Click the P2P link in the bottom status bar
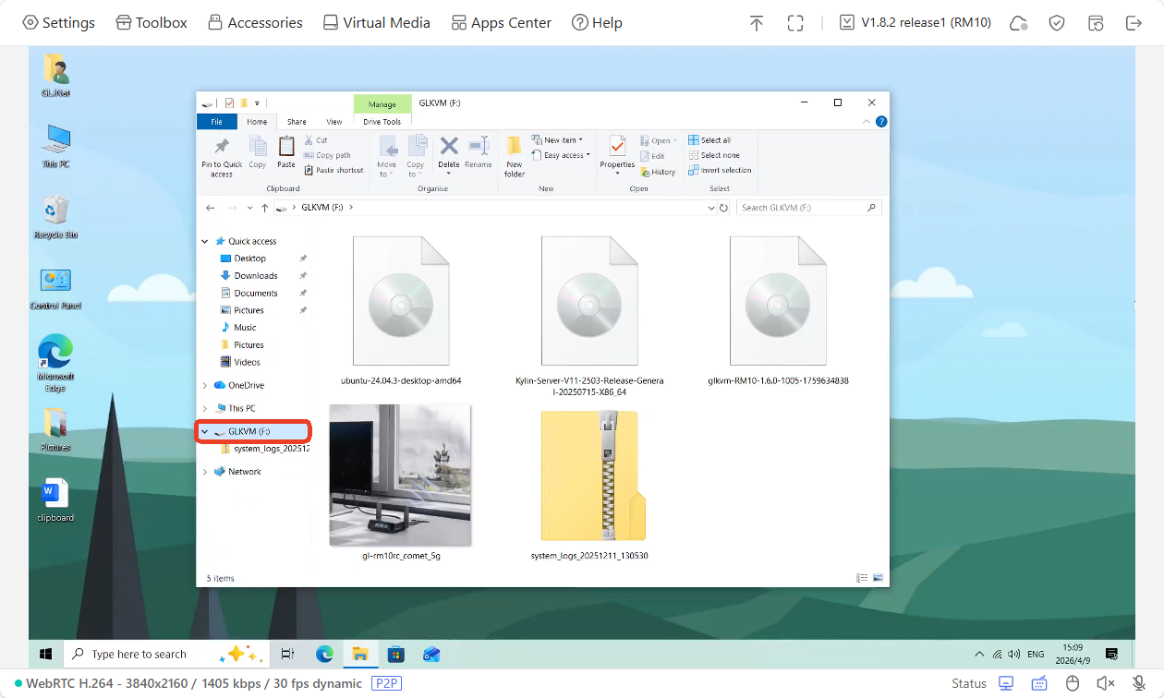The width and height of the screenshot is (1164, 698). pyautogui.click(x=386, y=682)
